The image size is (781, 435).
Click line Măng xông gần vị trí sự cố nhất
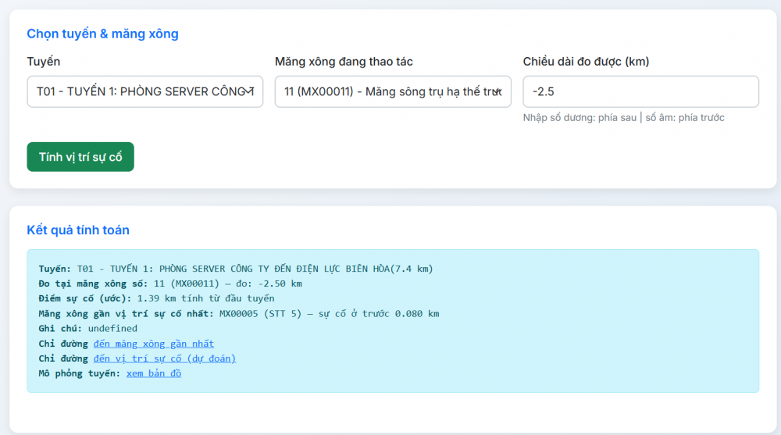click(239, 314)
